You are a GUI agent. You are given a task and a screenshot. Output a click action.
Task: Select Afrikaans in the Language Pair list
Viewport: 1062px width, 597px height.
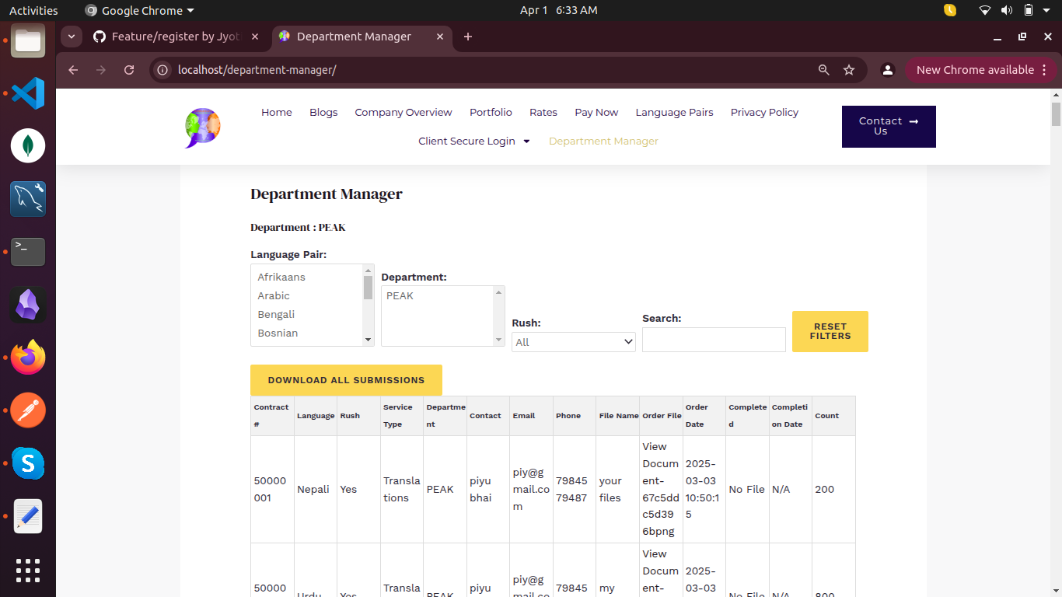(281, 277)
